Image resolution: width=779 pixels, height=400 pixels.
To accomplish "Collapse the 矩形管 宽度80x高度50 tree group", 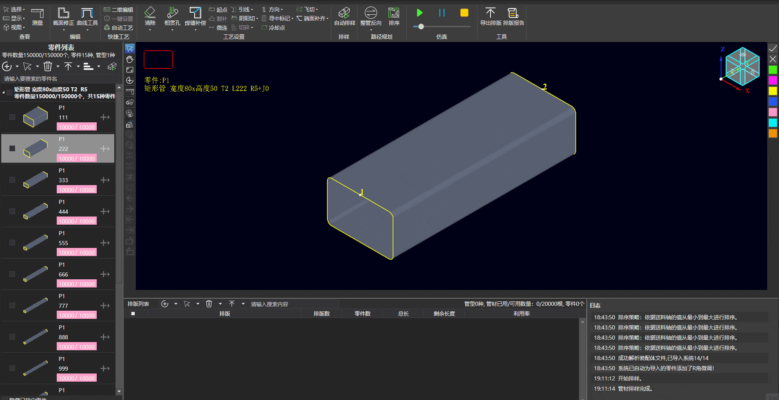I will (3, 93).
